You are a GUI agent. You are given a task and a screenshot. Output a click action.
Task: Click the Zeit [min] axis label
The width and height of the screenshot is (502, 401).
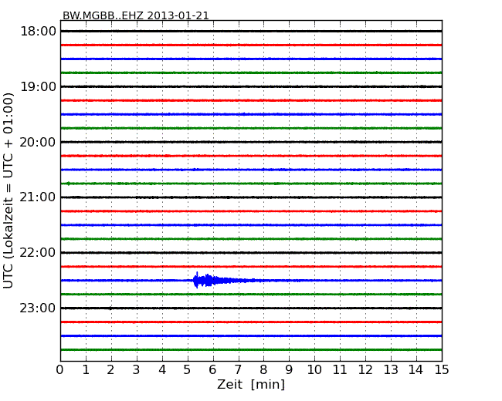(251, 384)
